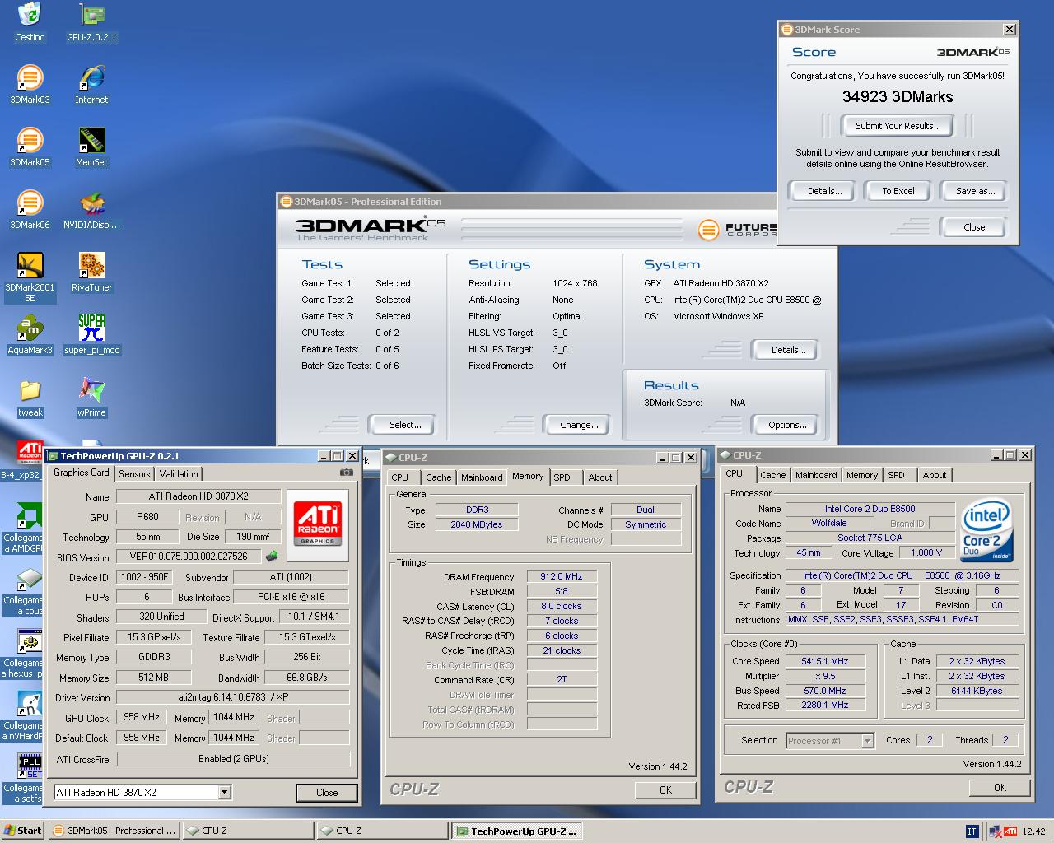Click Save as button in score window
Viewport: 1054px width, 843px height.
(x=975, y=191)
